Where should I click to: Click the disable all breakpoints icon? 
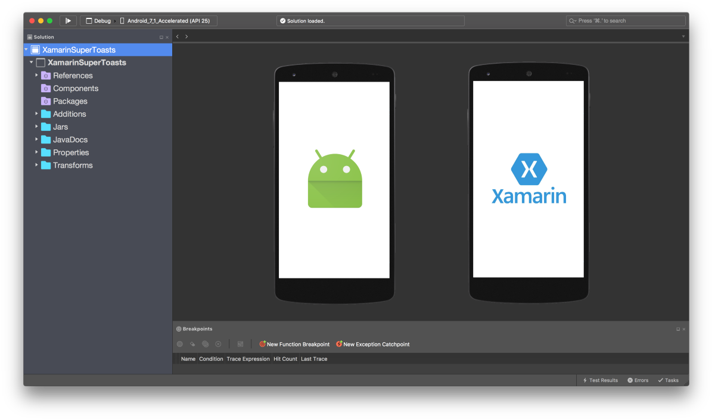coord(205,344)
